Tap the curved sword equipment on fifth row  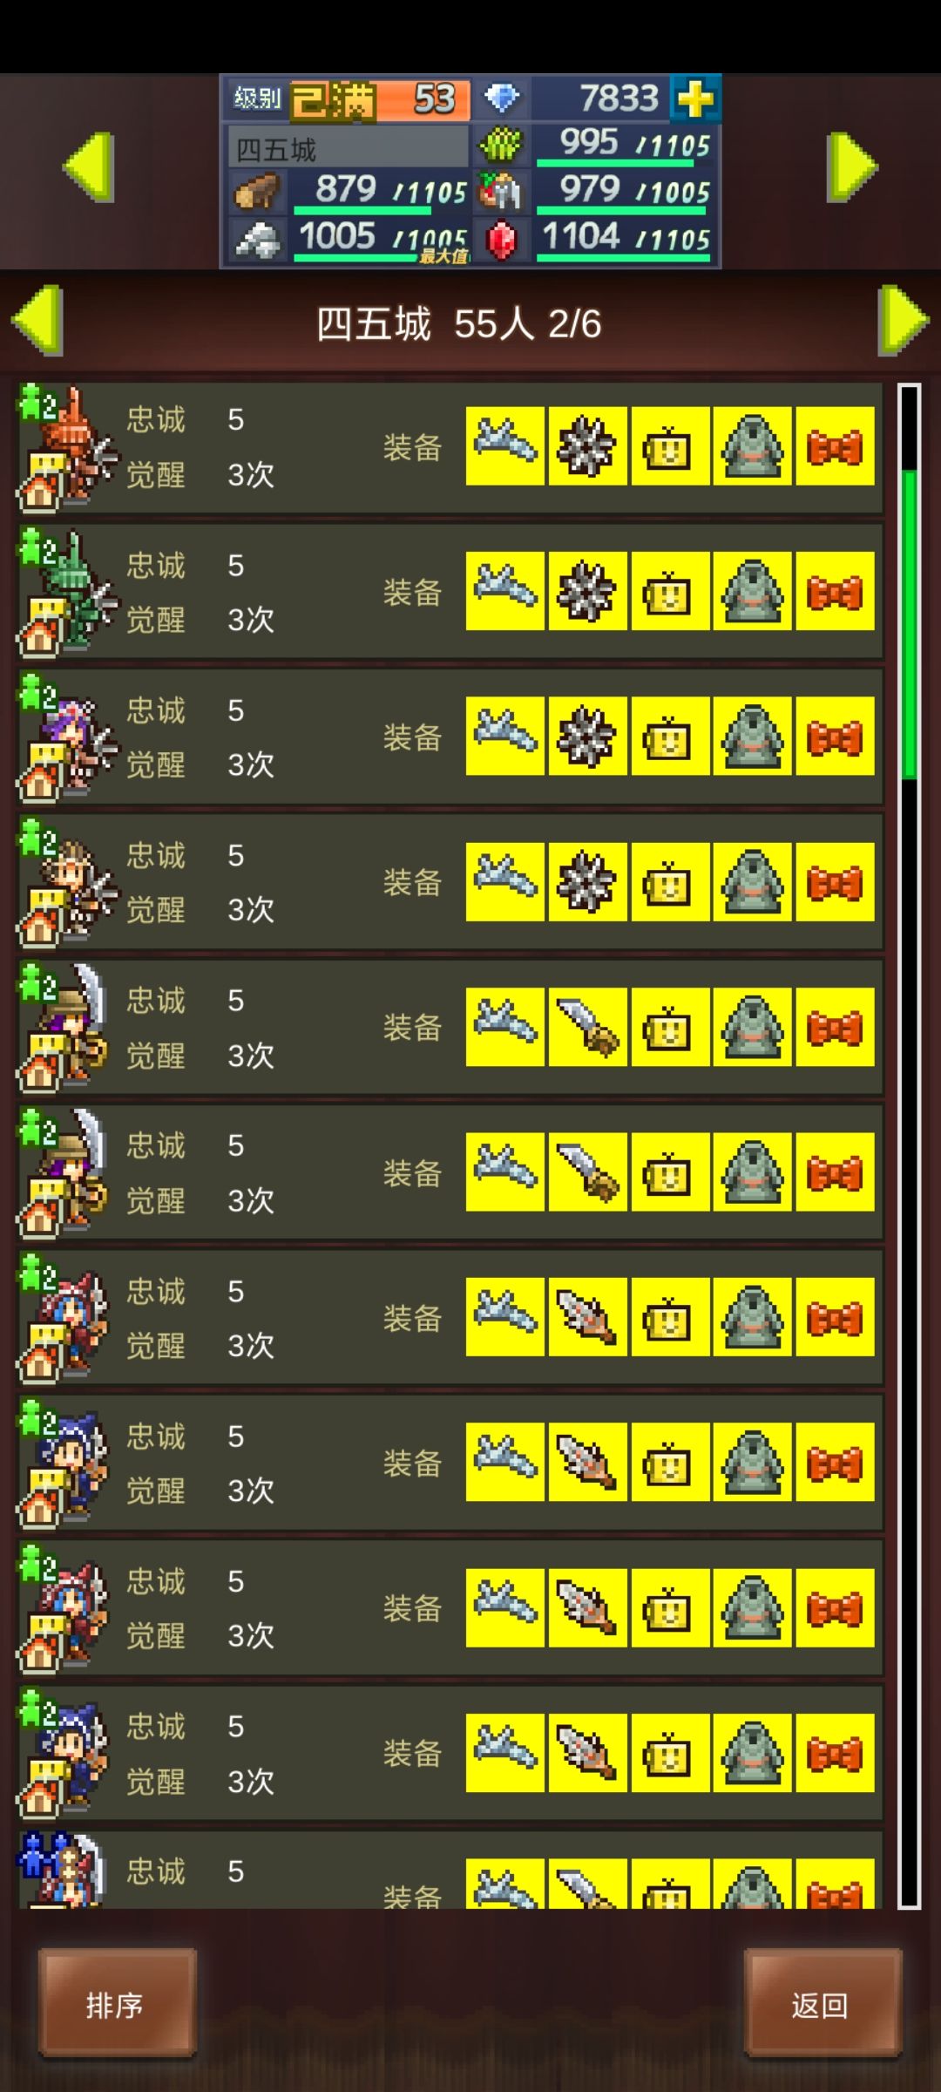pyautogui.click(x=586, y=1027)
